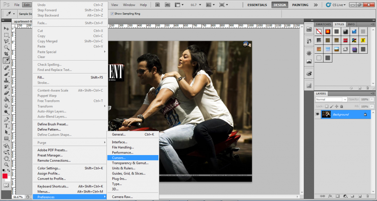Switch to the ESSENTIALS workspace
This screenshot has width=377, height=201.
pyautogui.click(x=257, y=5)
